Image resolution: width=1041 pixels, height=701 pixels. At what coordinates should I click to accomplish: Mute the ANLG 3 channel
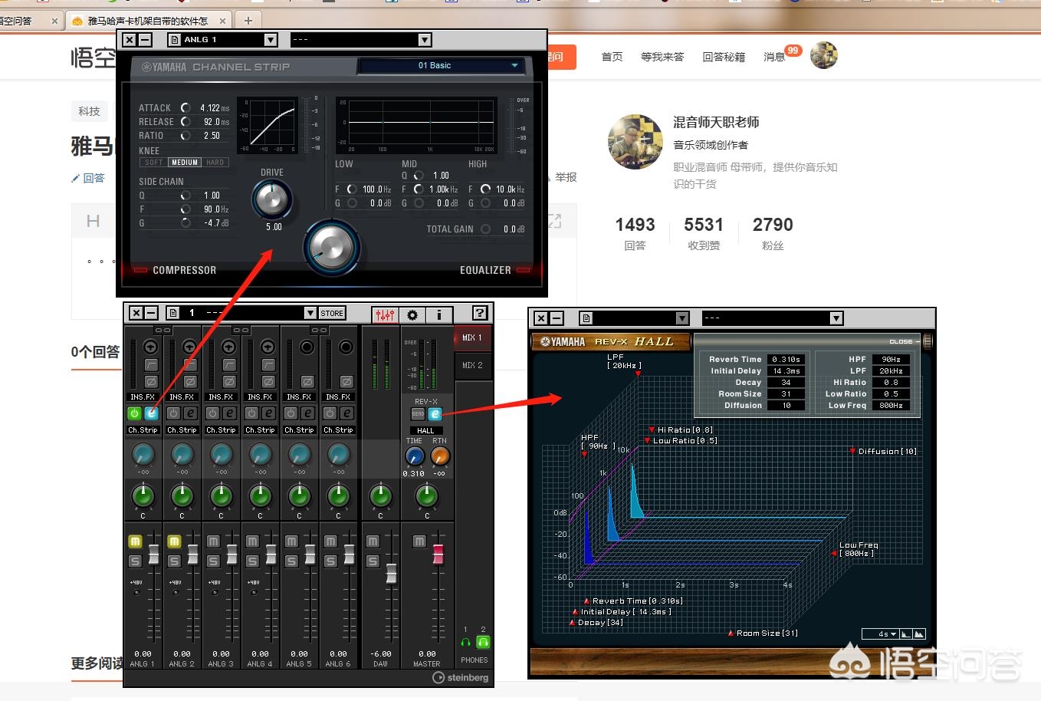(x=213, y=541)
